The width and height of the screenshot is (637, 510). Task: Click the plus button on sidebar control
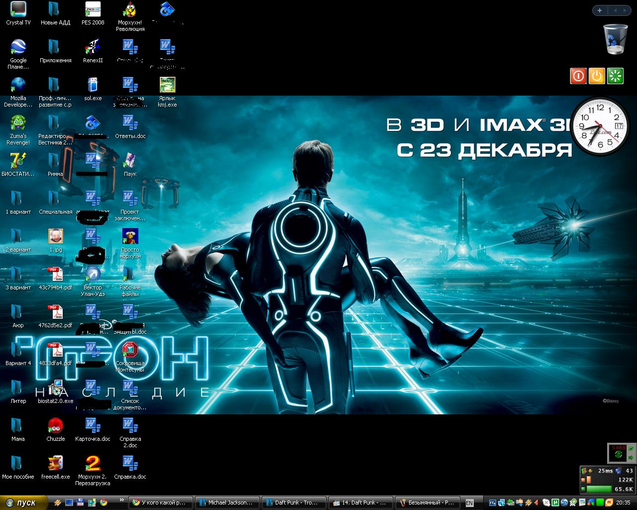click(599, 10)
